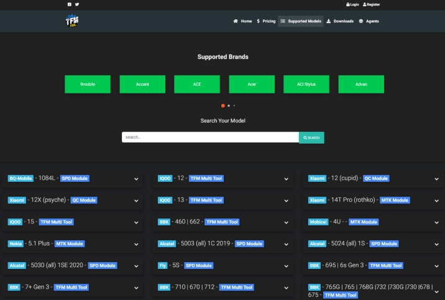Open the Agents menu item
The width and height of the screenshot is (445, 300).
coord(369,21)
